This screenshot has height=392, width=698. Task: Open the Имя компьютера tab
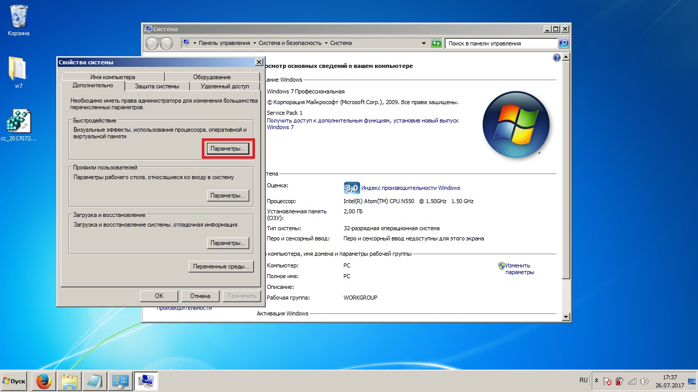point(112,77)
